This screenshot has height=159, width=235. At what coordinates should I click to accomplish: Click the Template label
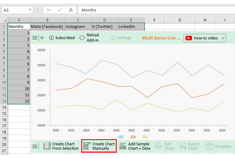[x=223, y=147]
